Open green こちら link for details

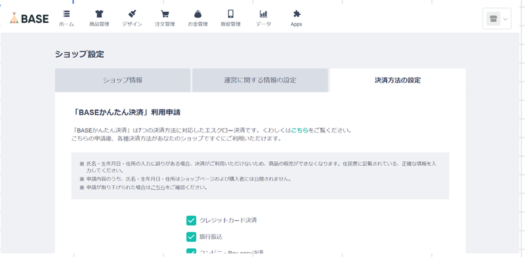(x=300, y=130)
